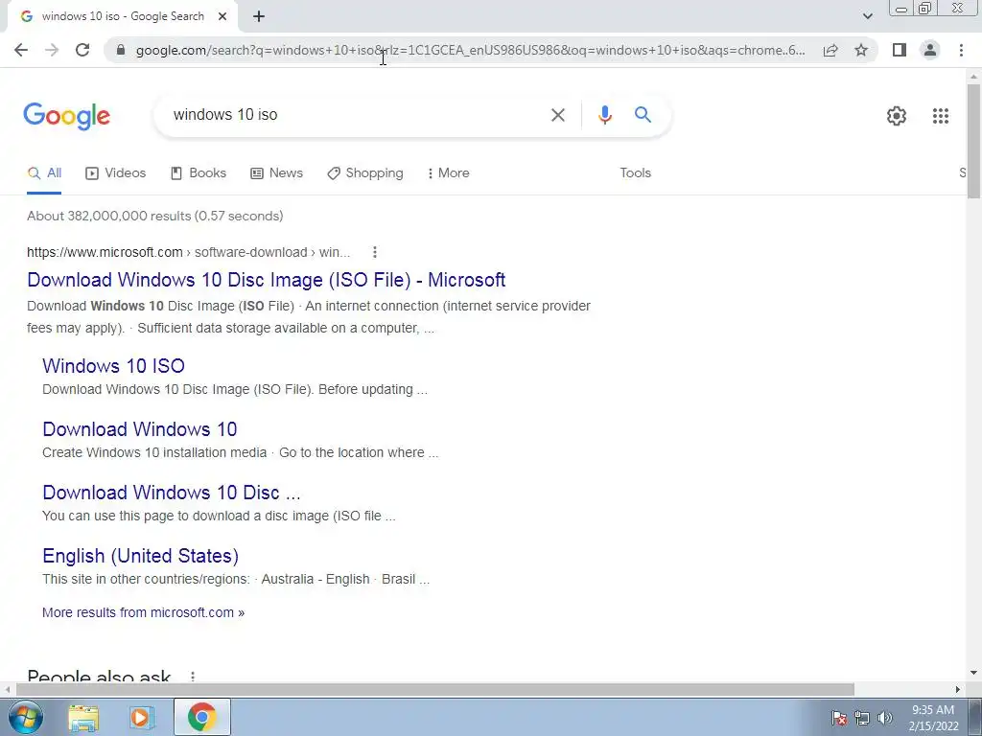Open the result options three-dot menu

375,252
